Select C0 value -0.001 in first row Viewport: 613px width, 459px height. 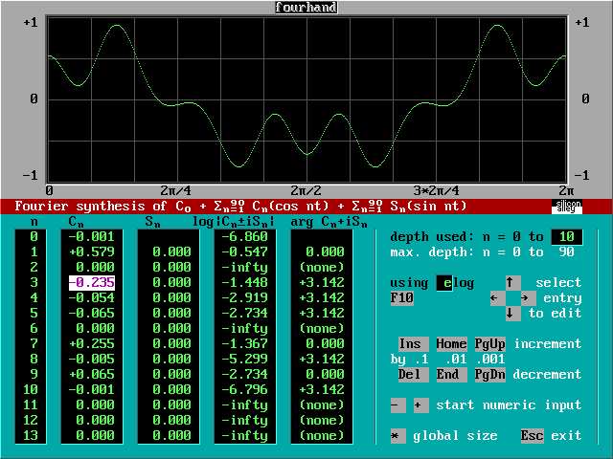(x=92, y=237)
